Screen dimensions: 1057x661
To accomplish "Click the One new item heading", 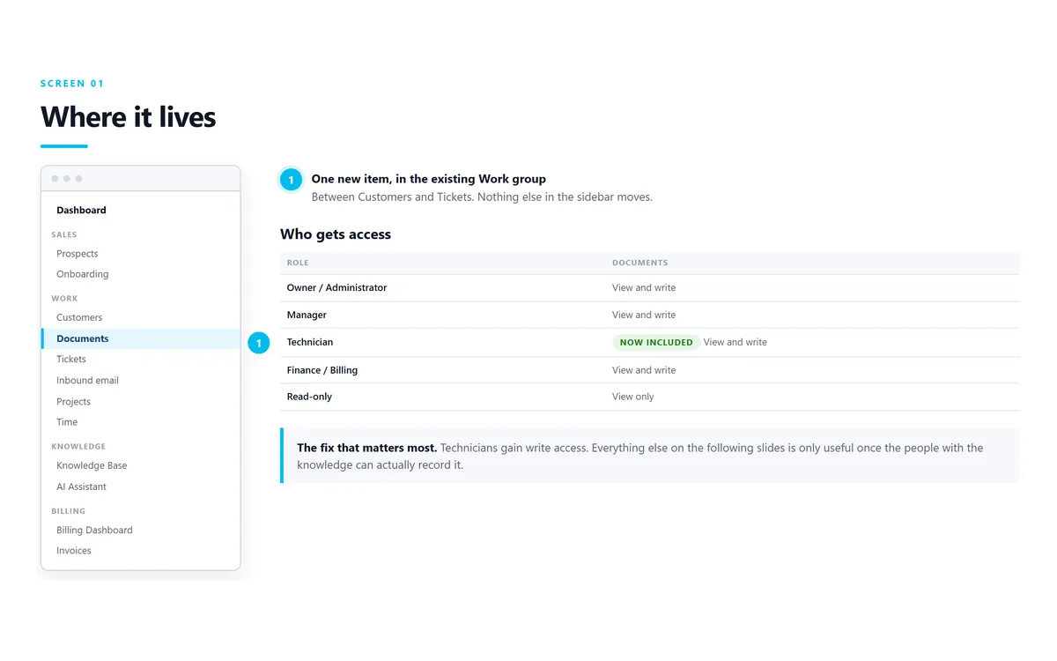I will pos(429,179).
